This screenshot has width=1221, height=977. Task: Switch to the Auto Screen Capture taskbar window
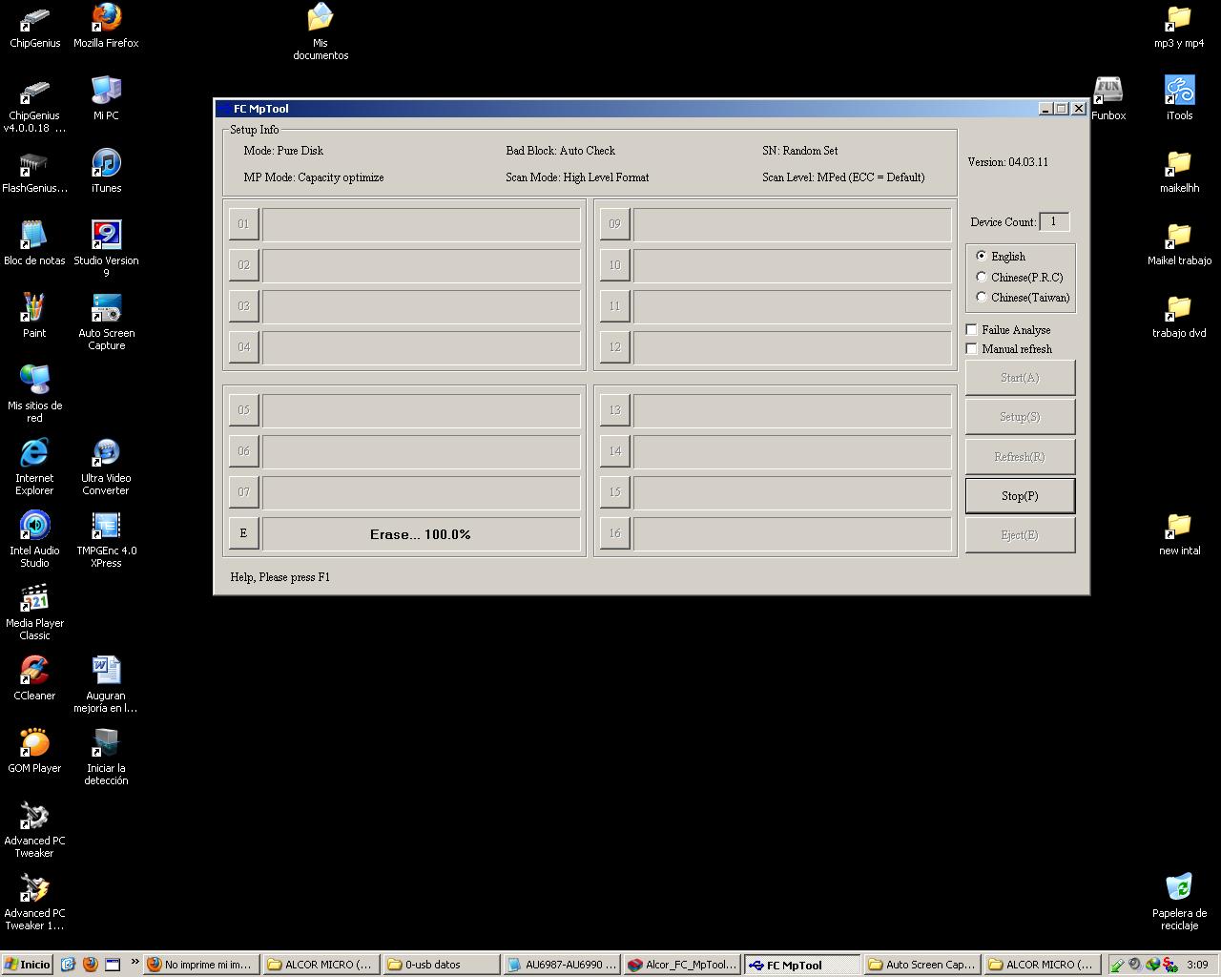(921, 964)
